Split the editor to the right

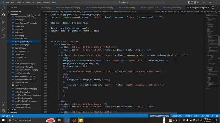pos(213,8)
